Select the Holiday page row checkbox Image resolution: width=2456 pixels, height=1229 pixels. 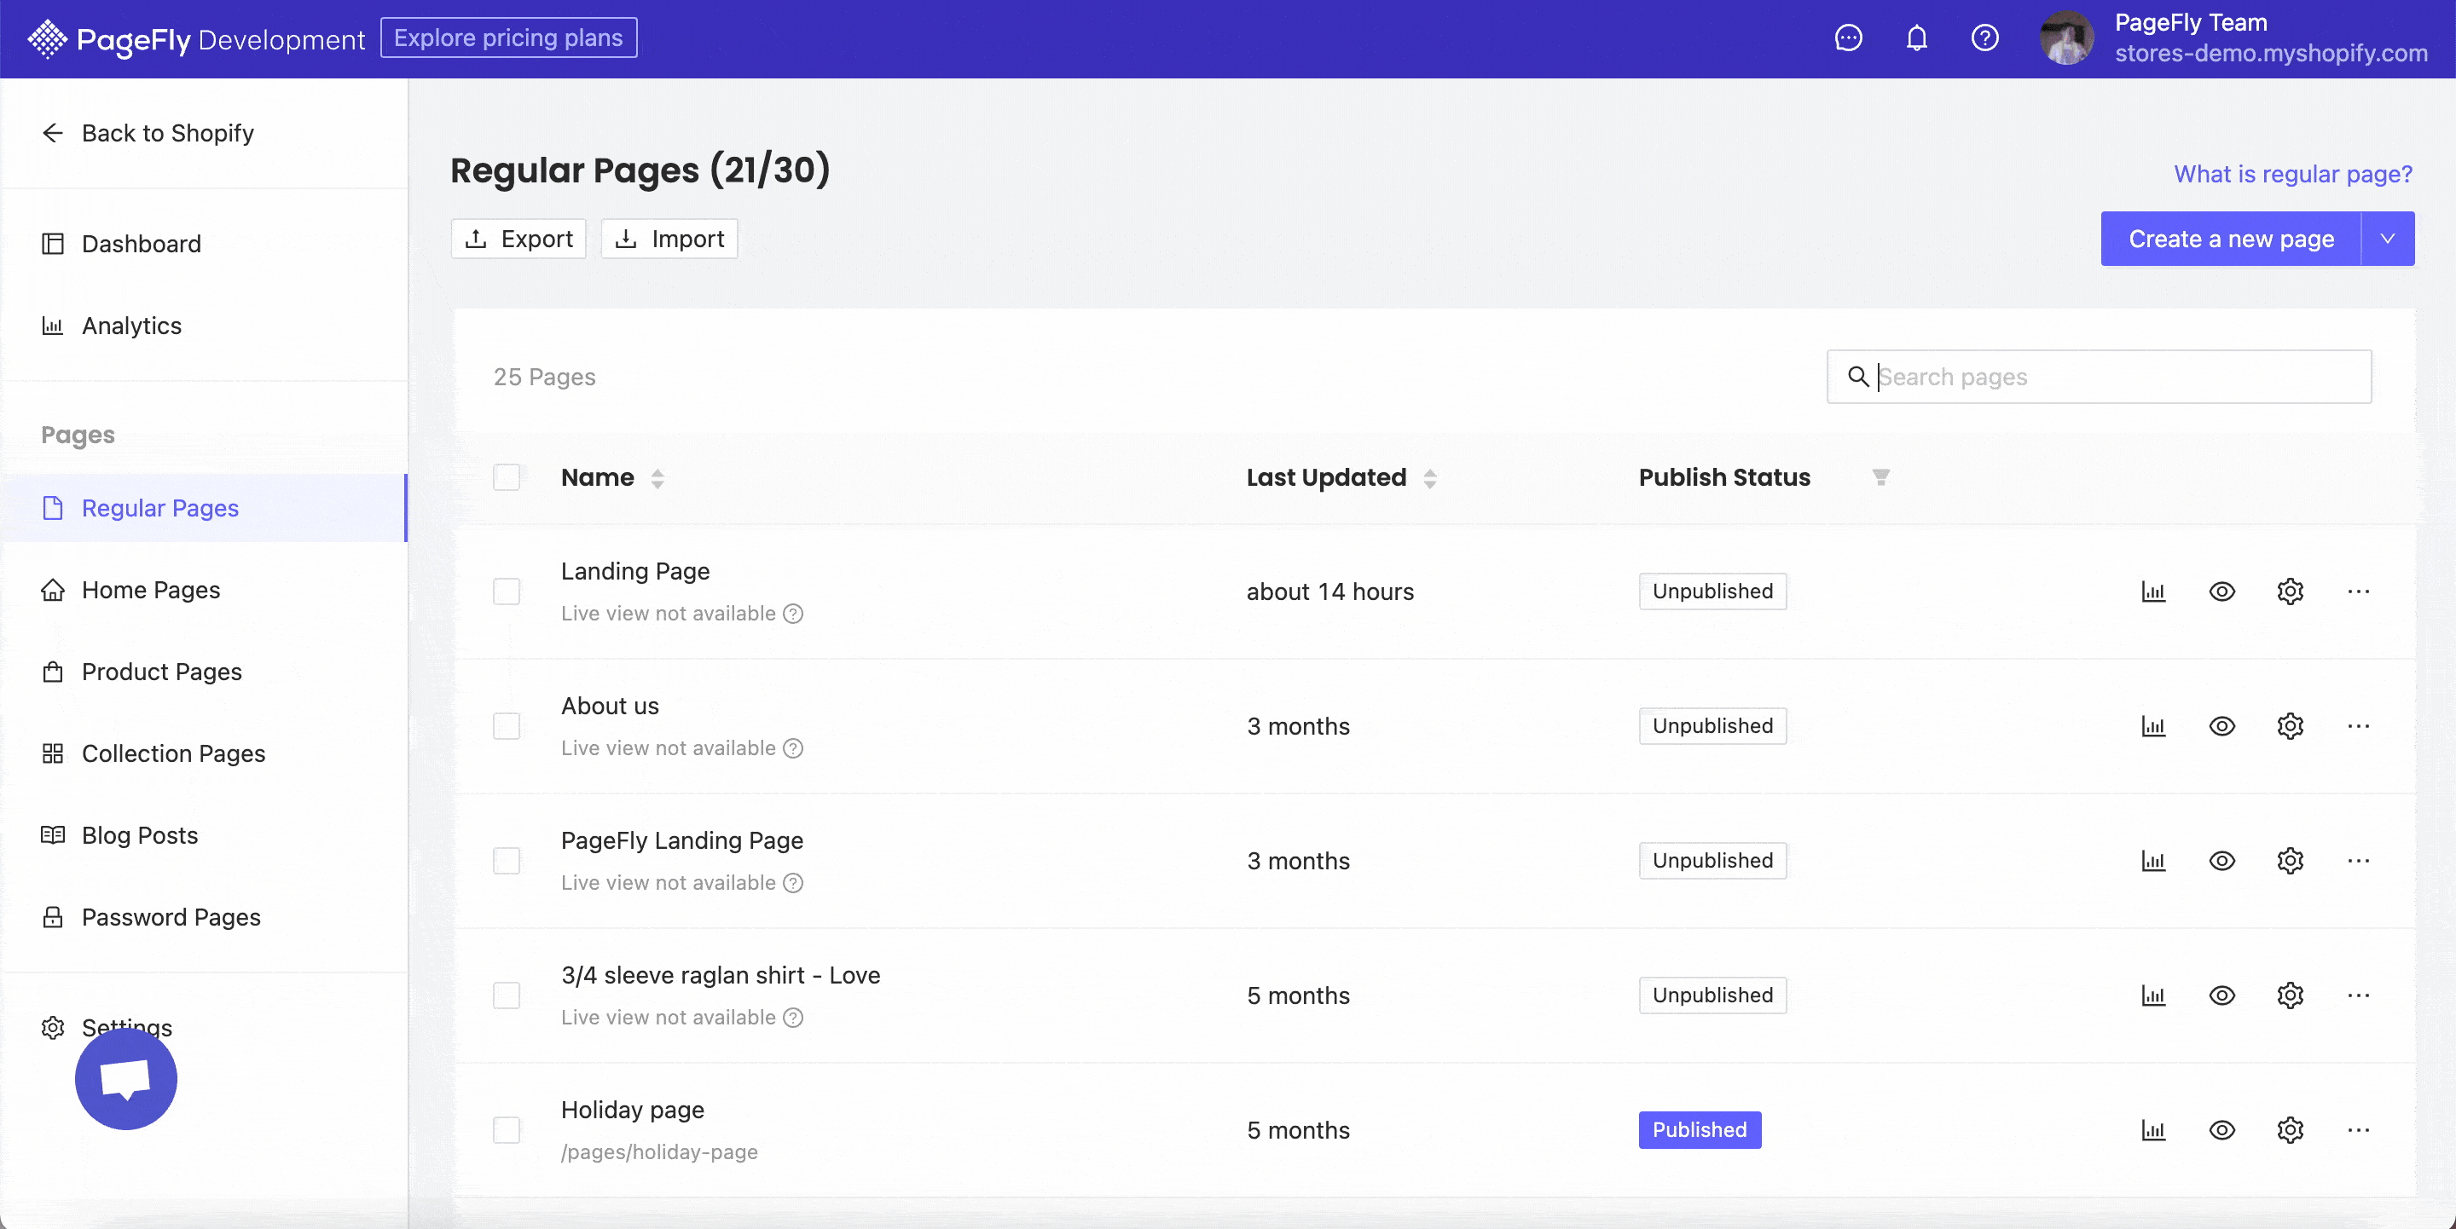click(x=507, y=1130)
